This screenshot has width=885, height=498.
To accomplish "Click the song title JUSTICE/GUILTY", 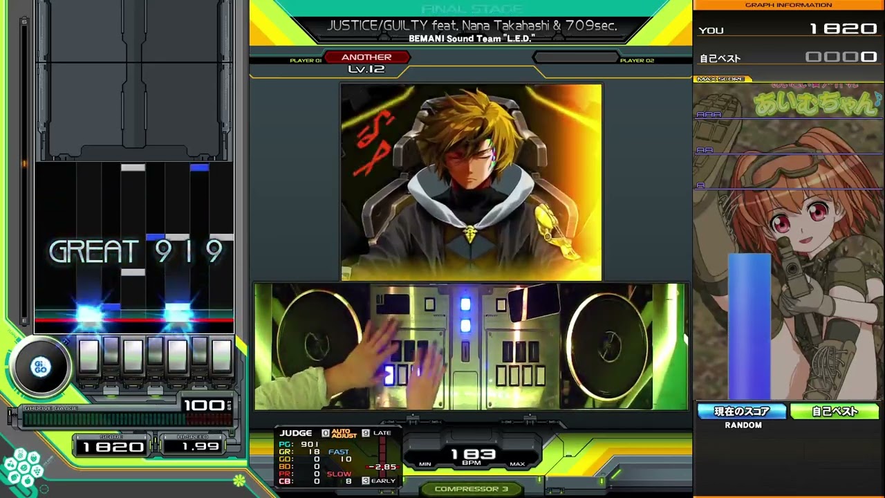I will point(472,26).
